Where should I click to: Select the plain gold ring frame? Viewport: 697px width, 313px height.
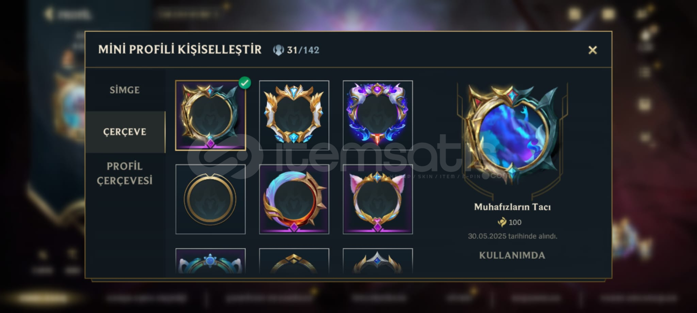210,199
